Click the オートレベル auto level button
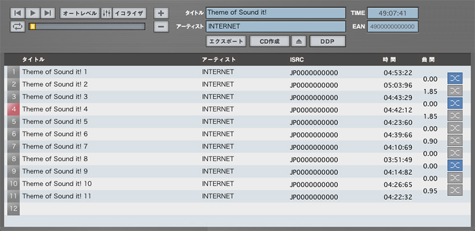The image size is (475, 231). (80, 13)
